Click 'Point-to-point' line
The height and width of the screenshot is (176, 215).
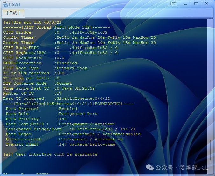[64, 139]
